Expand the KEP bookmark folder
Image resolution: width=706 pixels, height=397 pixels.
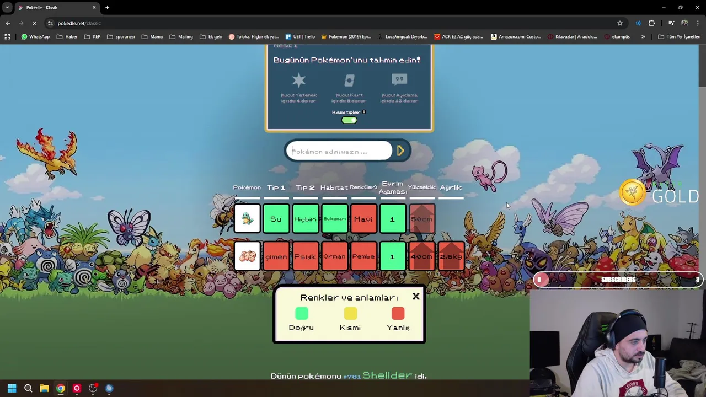tap(92, 37)
